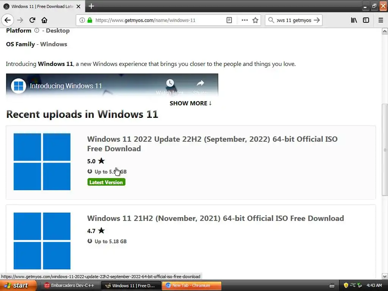Click the Platform info circle icon
Viewport: 388px width, 291px height.
click(37, 30)
